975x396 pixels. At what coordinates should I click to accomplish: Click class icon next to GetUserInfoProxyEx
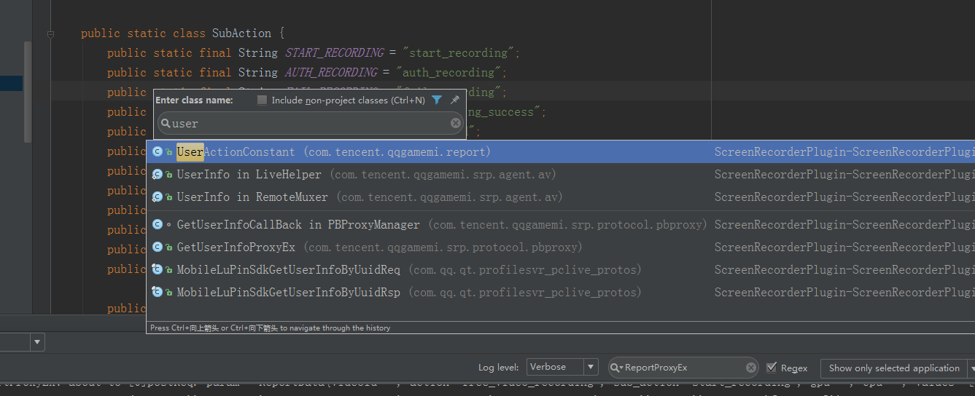[158, 247]
